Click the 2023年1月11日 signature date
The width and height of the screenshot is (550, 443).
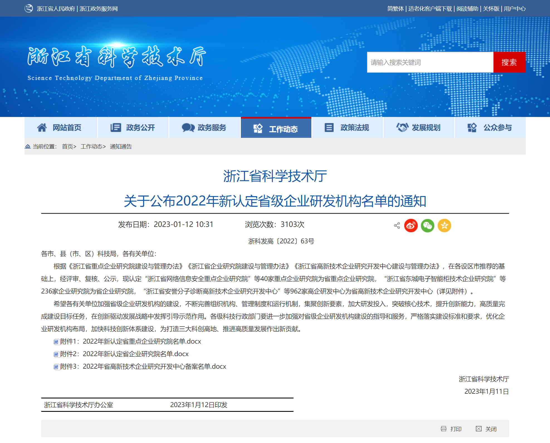(487, 391)
